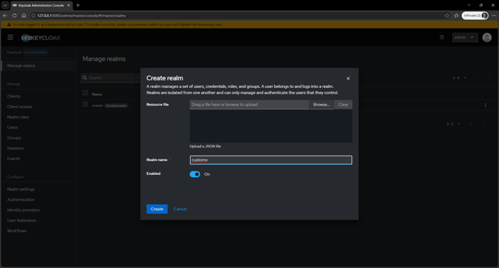This screenshot has width=499, height=268.
Task: Close the Create realm dialog
Action: [x=348, y=78]
